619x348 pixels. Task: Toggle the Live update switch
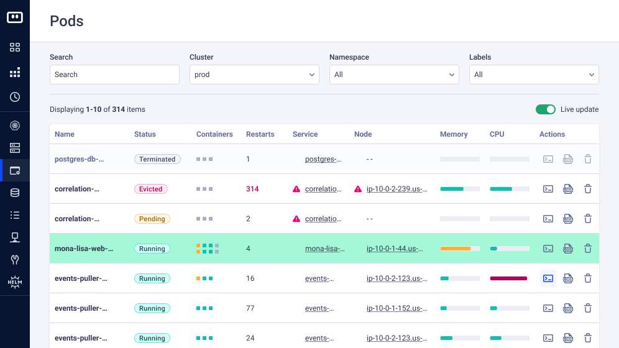pyautogui.click(x=545, y=109)
